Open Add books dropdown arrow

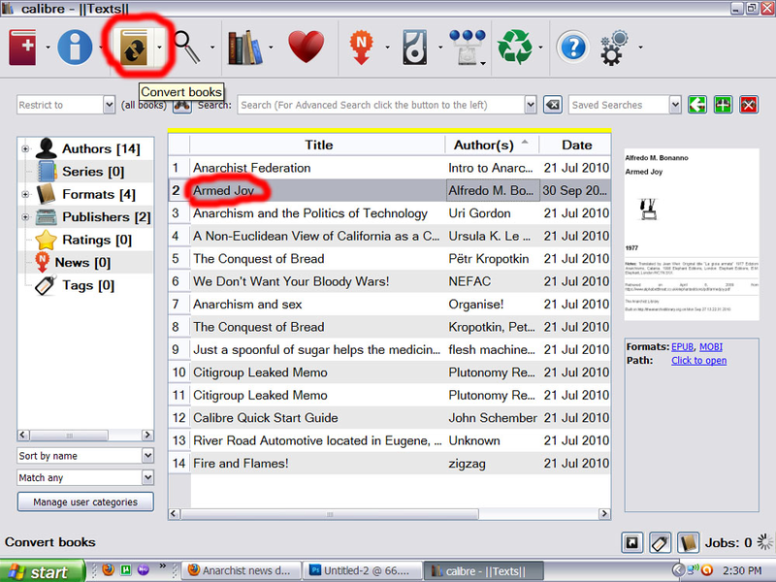tap(48, 48)
